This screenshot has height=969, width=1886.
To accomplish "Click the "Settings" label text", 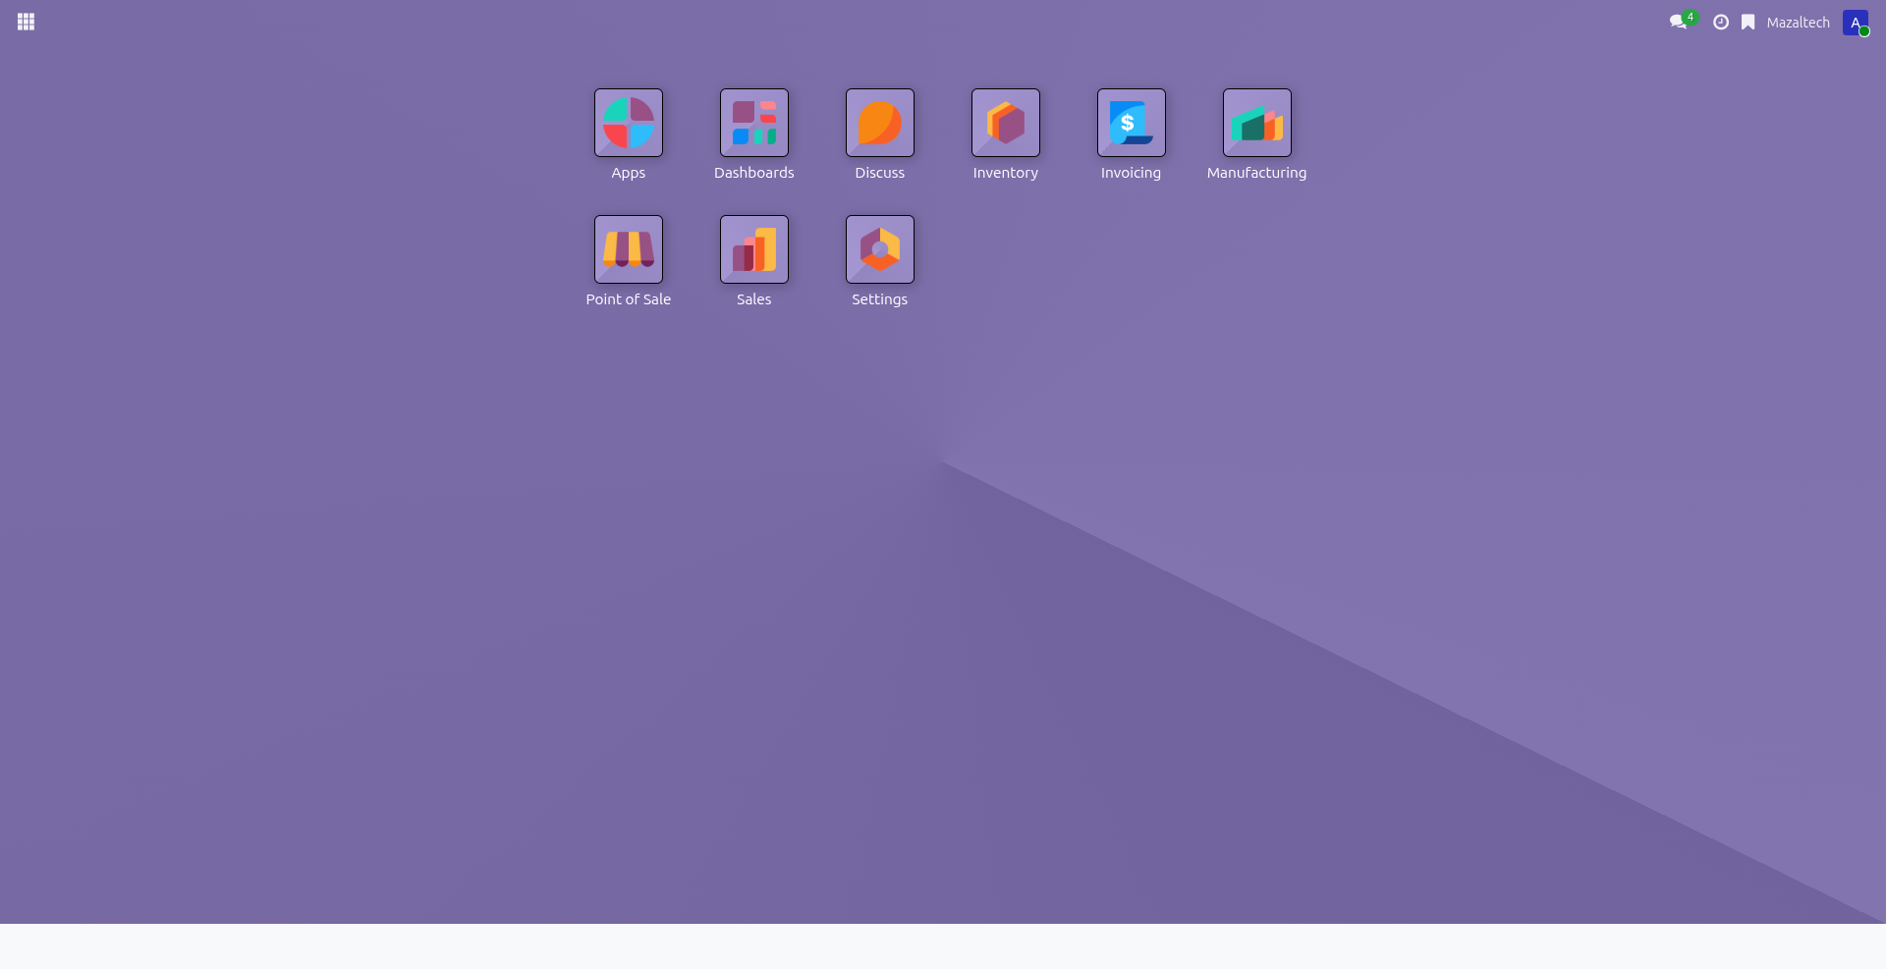I will tap(879, 299).
